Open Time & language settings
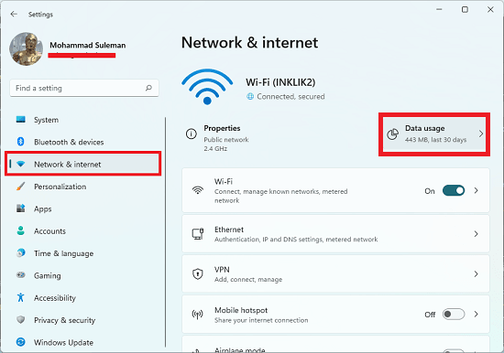The height and width of the screenshot is (353, 504). pyautogui.click(x=82, y=253)
